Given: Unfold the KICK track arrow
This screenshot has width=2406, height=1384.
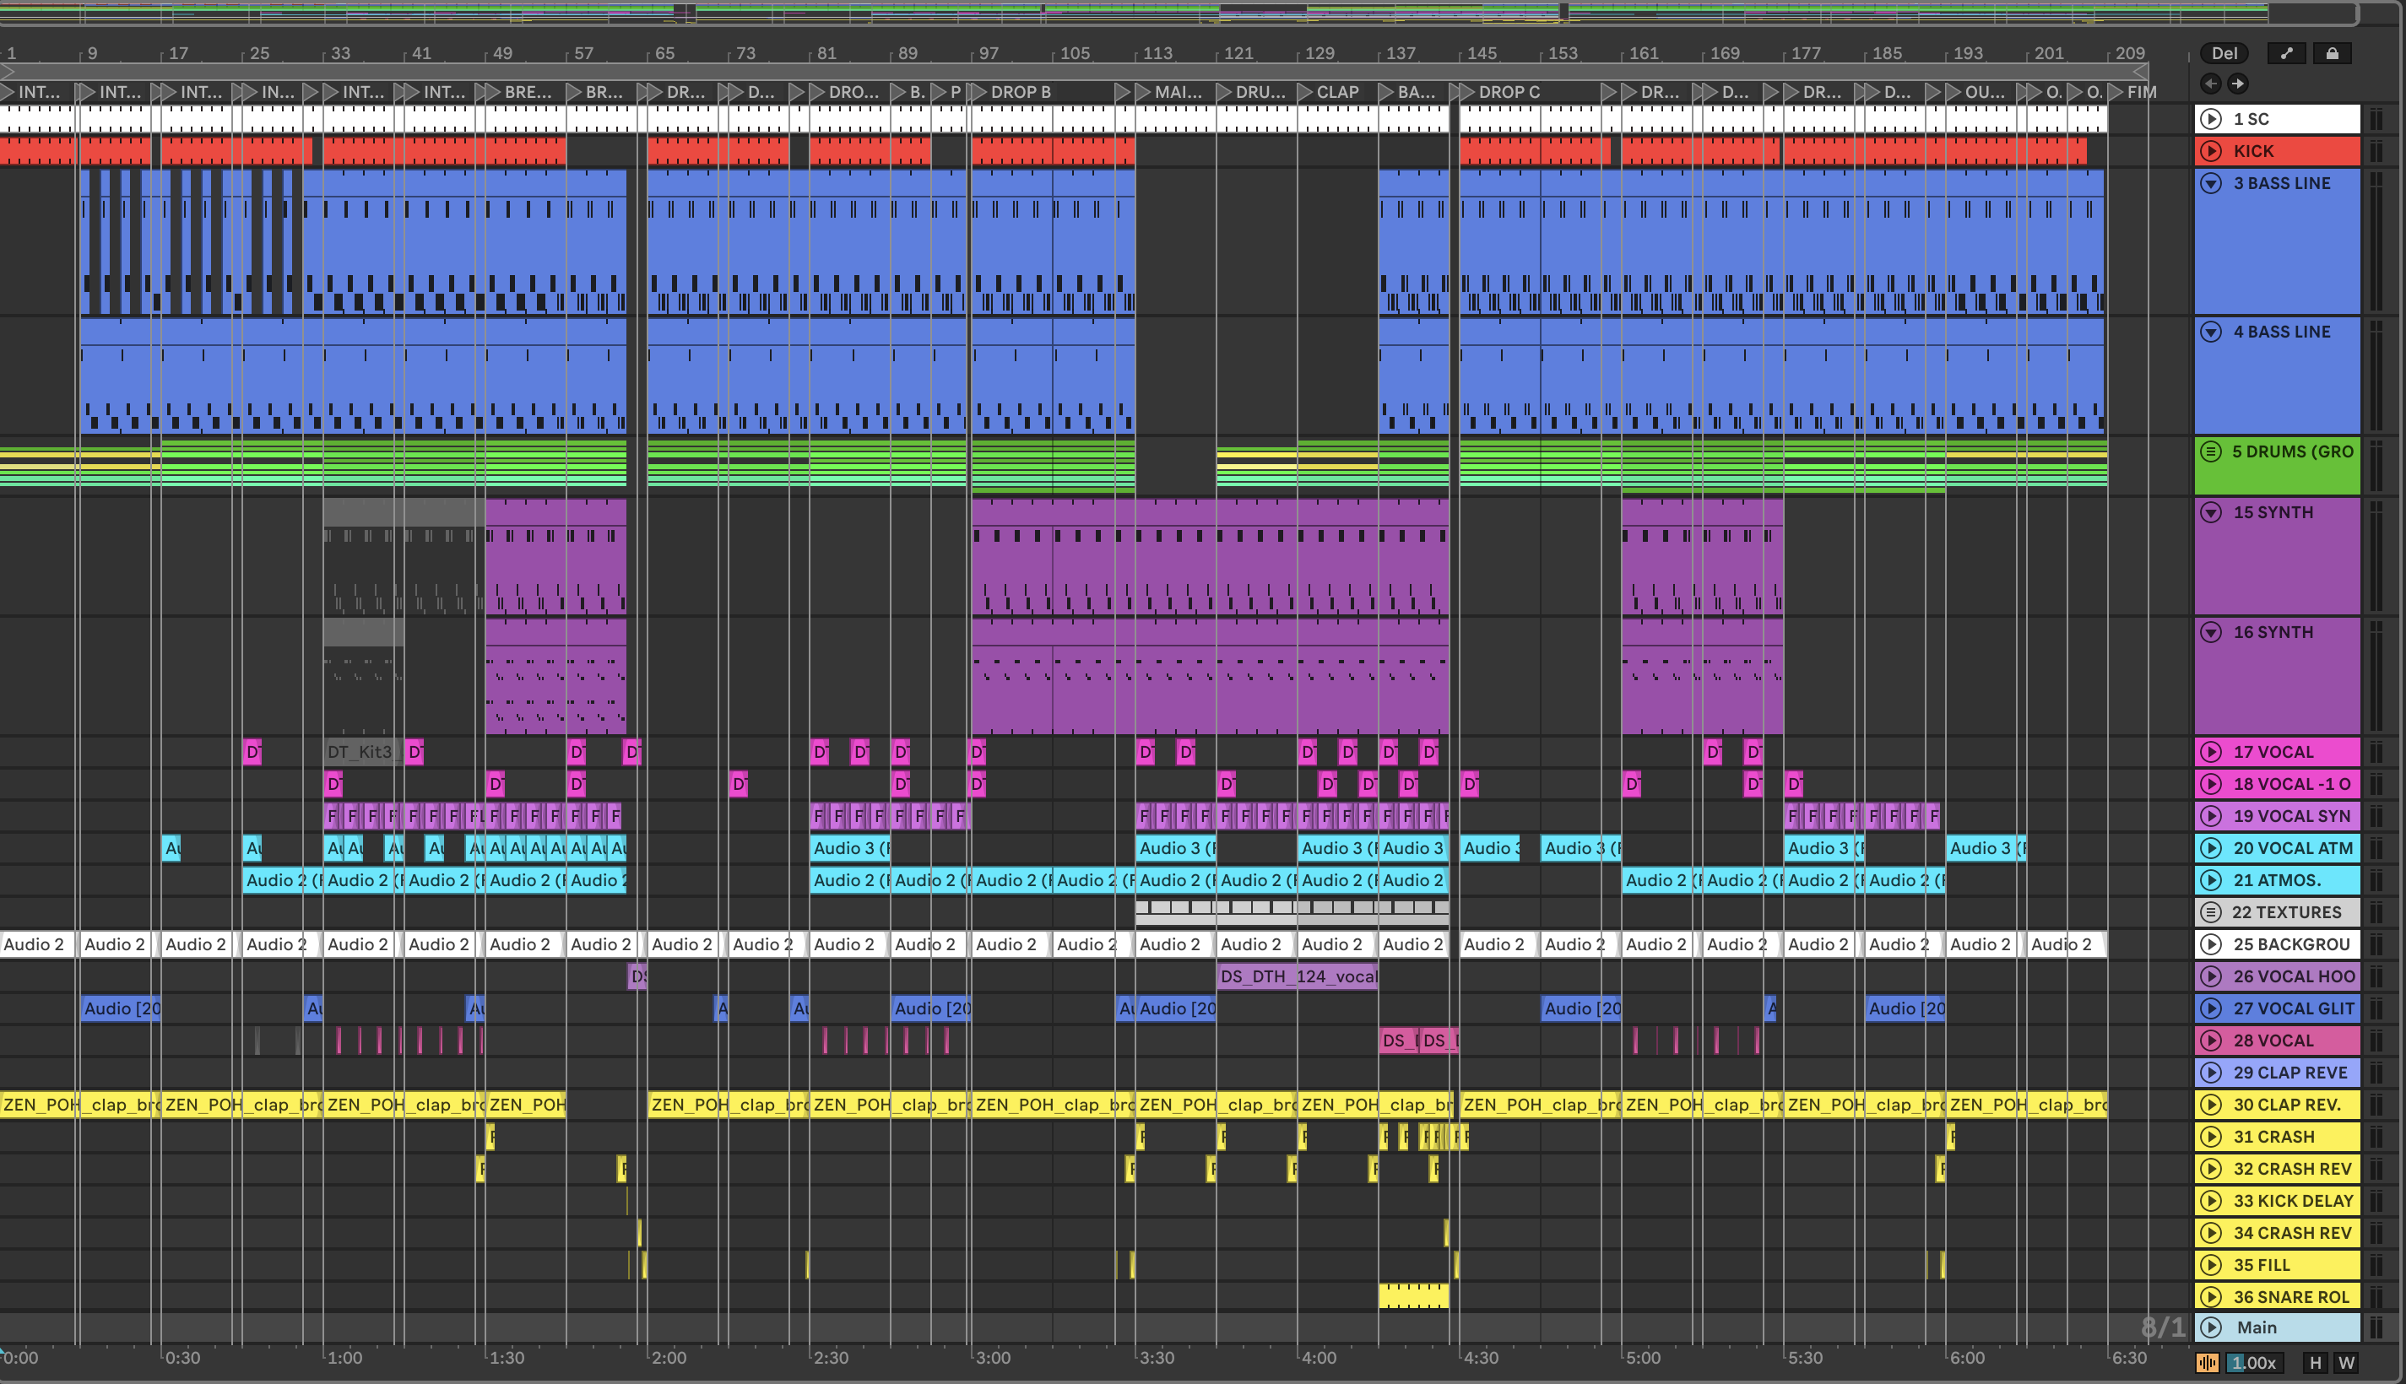Looking at the screenshot, I should [x=2211, y=150].
